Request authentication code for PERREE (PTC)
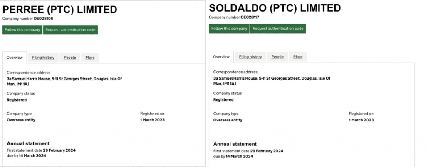This screenshot has width=426, height=167. coord(70,30)
